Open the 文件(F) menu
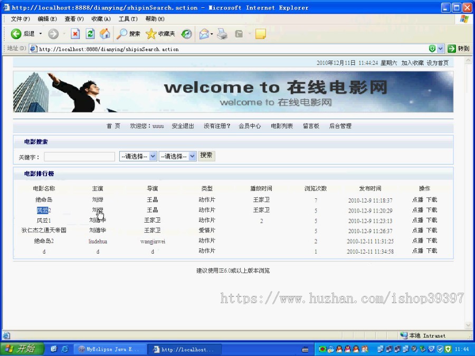 pyautogui.click(x=21, y=19)
